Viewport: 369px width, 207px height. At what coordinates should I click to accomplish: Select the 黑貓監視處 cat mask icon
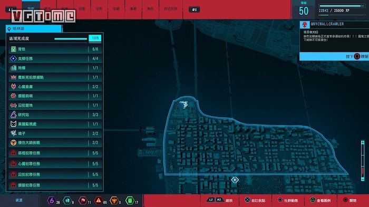coord(13,124)
